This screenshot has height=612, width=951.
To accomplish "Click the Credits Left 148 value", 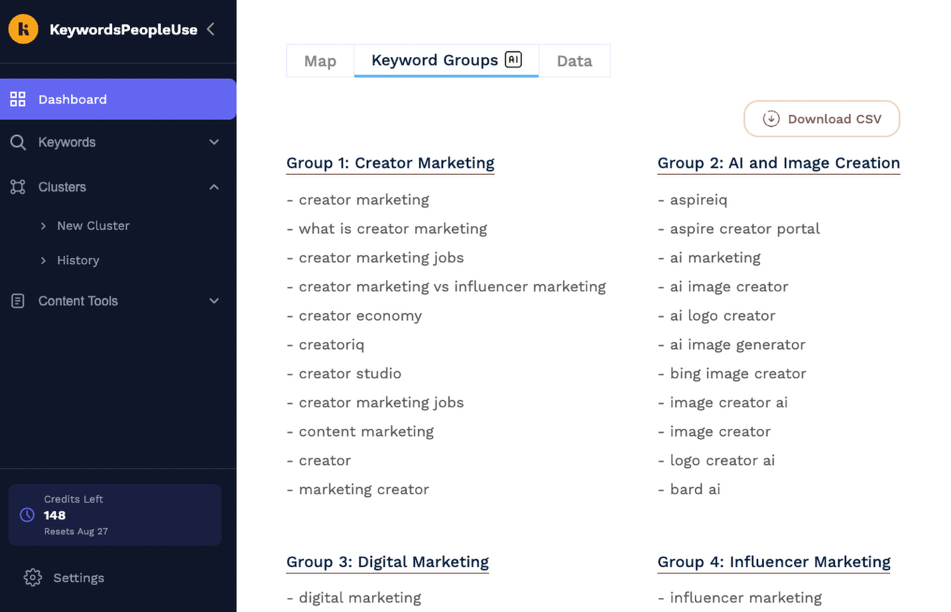I will [x=55, y=515].
